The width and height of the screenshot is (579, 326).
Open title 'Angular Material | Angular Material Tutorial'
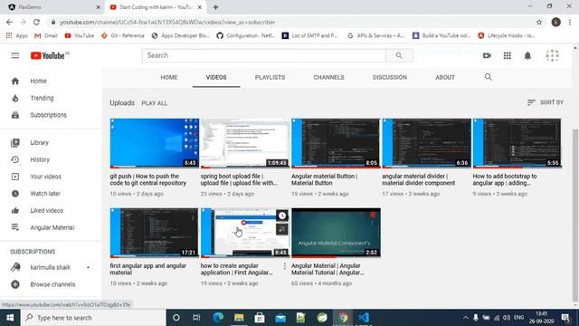click(x=327, y=269)
